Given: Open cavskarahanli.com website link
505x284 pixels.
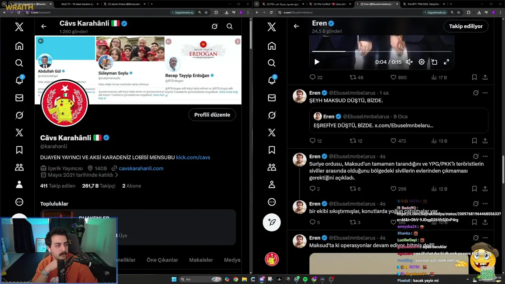Looking at the screenshot, I should point(141,168).
